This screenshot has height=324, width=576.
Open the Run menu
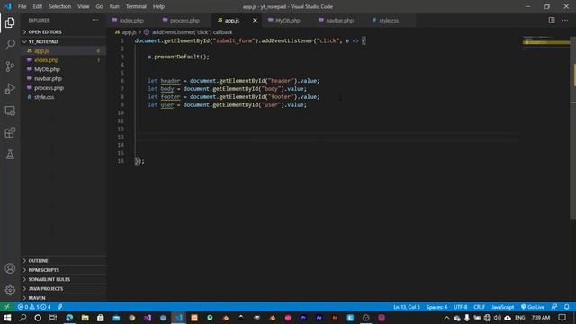(114, 6)
